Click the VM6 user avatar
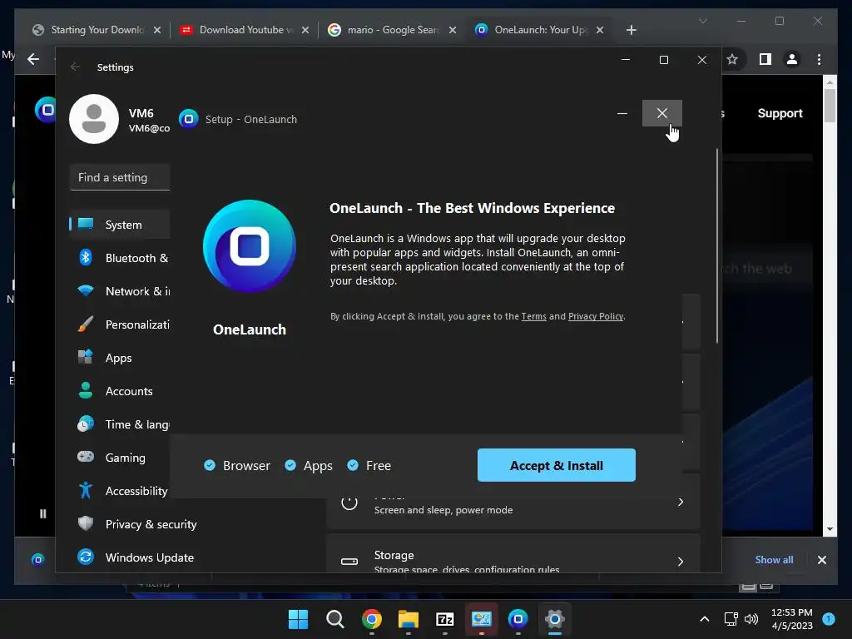This screenshot has height=639, width=852. point(93,119)
